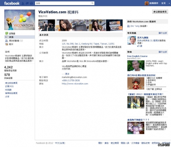Click the username text in header
The height and width of the screenshot is (147, 171).
(x=154, y=3)
